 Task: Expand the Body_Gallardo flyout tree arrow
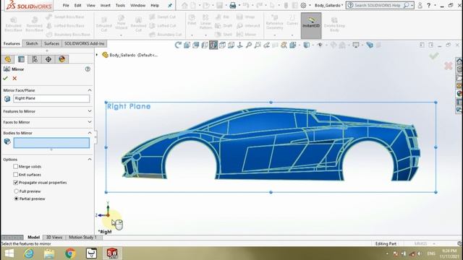tap(97, 55)
